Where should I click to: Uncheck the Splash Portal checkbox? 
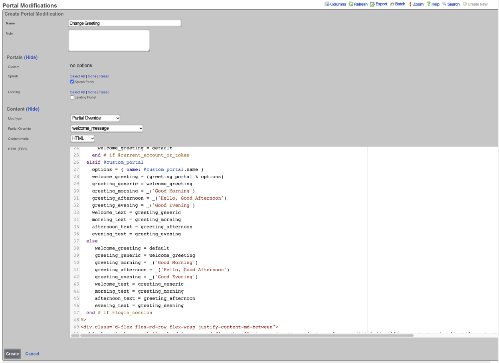[72, 81]
